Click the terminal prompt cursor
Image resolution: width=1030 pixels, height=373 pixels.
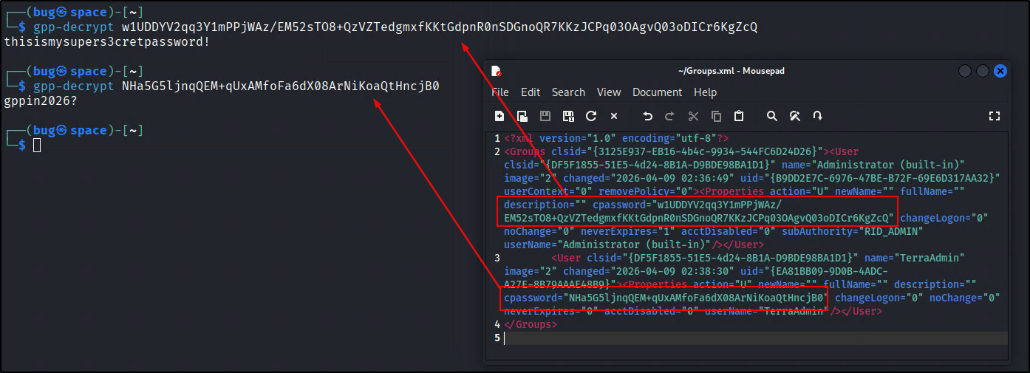click(x=37, y=146)
